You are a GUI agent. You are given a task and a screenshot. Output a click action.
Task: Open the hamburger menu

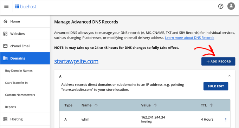(6, 6)
